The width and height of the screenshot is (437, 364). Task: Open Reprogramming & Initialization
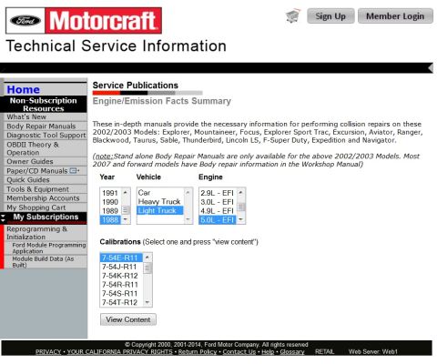[37, 233]
